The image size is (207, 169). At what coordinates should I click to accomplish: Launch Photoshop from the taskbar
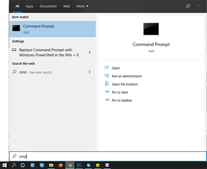click(x=79, y=165)
